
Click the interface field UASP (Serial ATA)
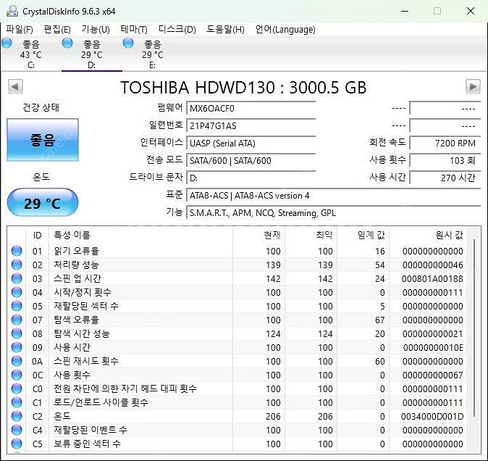point(251,144)
